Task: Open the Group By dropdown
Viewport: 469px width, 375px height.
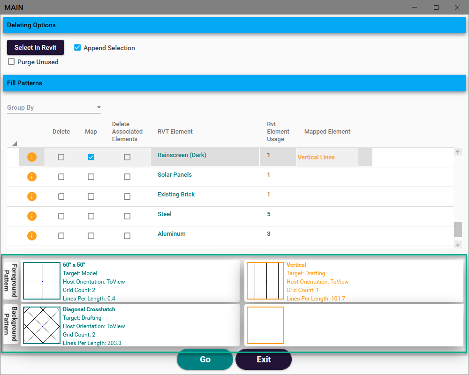Action: pyautogui.click(x=54, y=107)
